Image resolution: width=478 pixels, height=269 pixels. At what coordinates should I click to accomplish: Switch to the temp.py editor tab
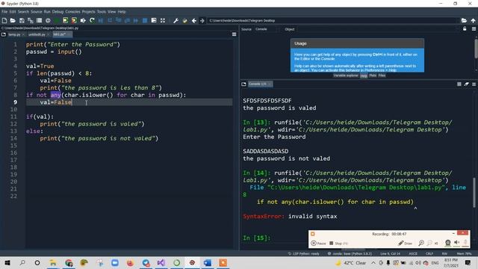tap(14, 34)
